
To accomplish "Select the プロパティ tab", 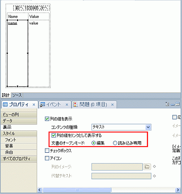I will tap(19, 104).
